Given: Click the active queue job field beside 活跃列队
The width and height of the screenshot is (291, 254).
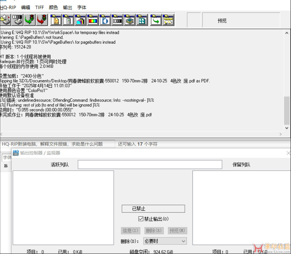Looking at the screenshot, I should pyautogui.click(x=150, y=164).
